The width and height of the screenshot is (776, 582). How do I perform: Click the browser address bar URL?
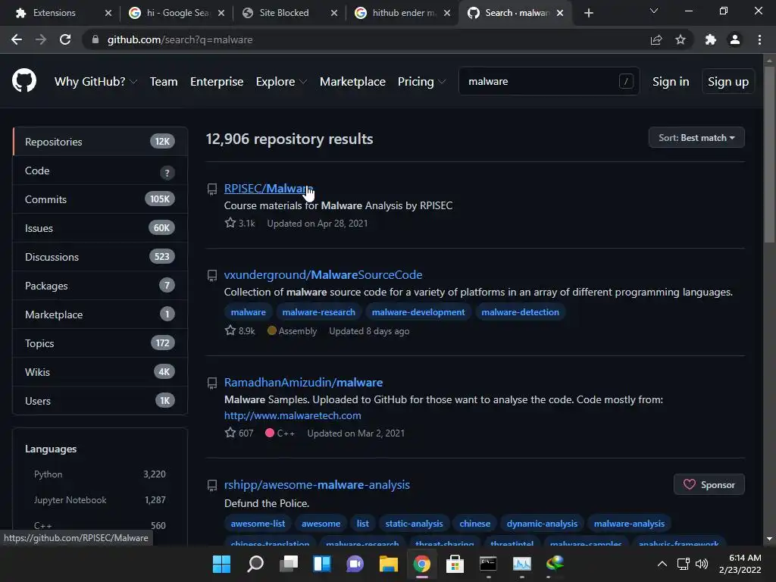[x=180, y=39]
